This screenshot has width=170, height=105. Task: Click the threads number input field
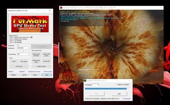click(96, 85)
